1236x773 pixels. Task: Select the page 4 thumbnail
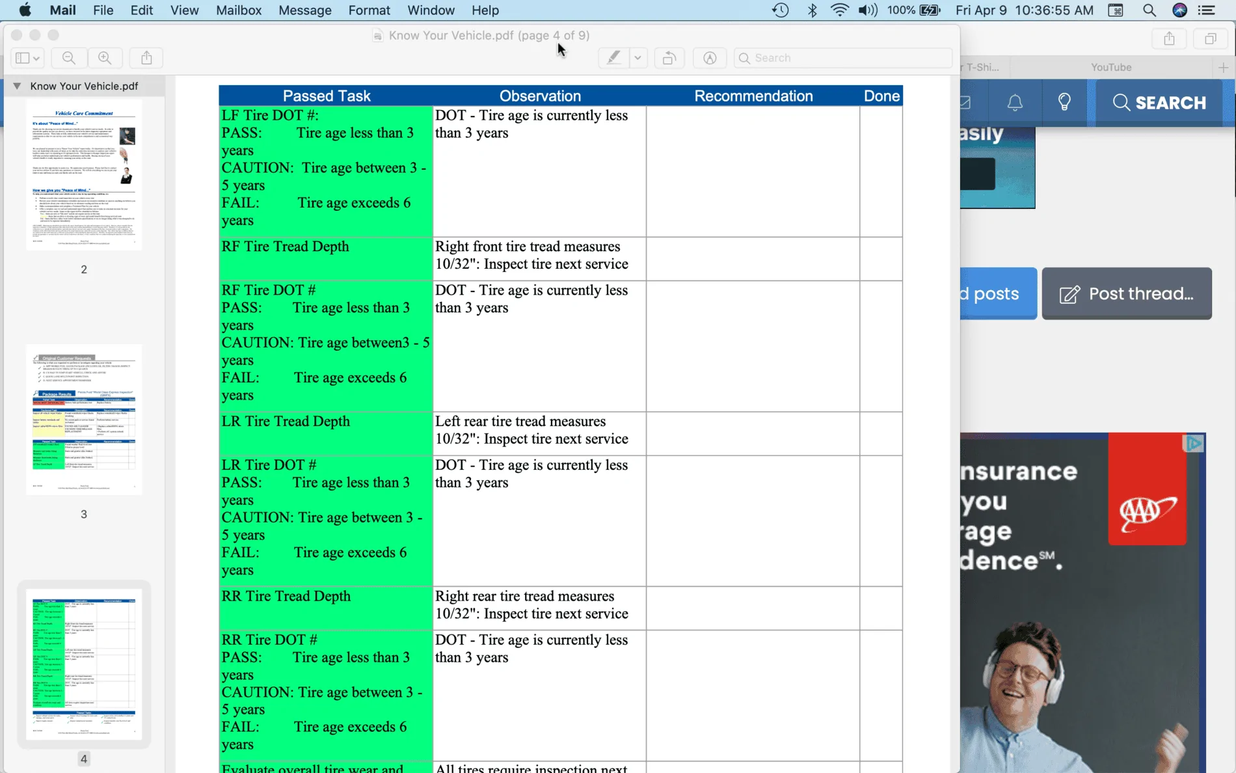(84, 664)
